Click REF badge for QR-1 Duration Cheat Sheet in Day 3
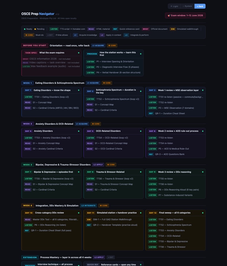 click(151, 113)
